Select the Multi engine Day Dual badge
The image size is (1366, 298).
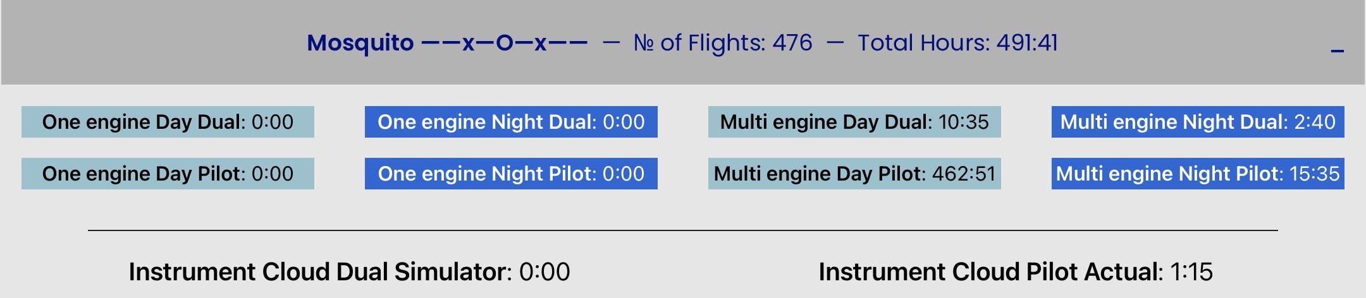(x=854, y=122)
